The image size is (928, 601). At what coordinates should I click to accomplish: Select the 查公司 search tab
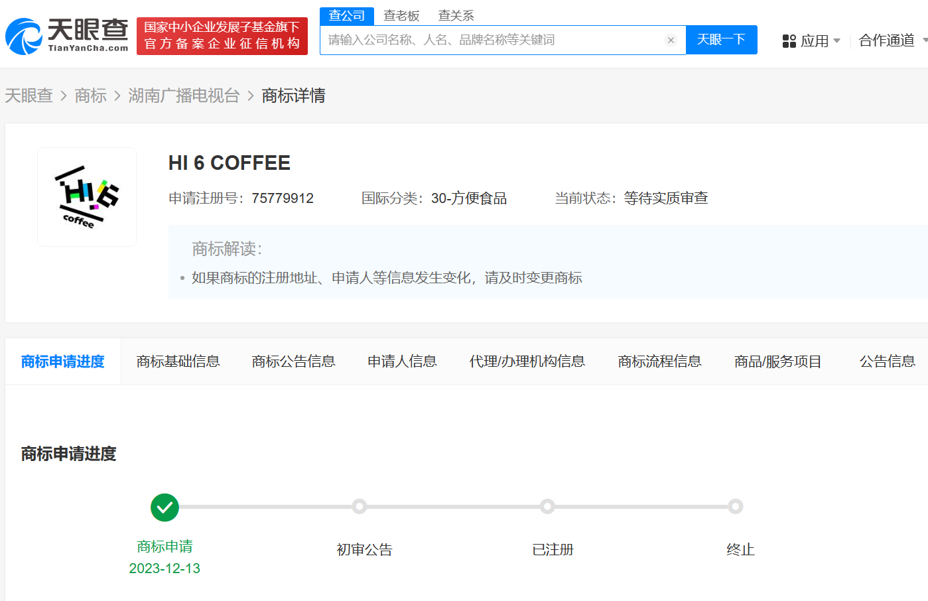pos(347,15)
